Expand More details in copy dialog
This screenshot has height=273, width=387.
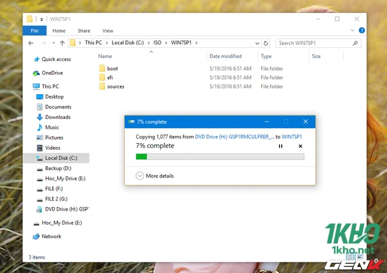click(x=155, y=176)
